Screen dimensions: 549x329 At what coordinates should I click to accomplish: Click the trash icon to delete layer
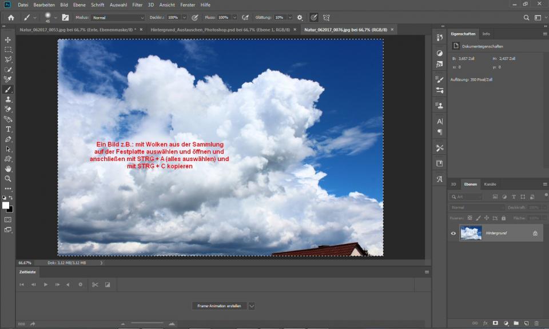pyautogui.click(x=536, y=323)
